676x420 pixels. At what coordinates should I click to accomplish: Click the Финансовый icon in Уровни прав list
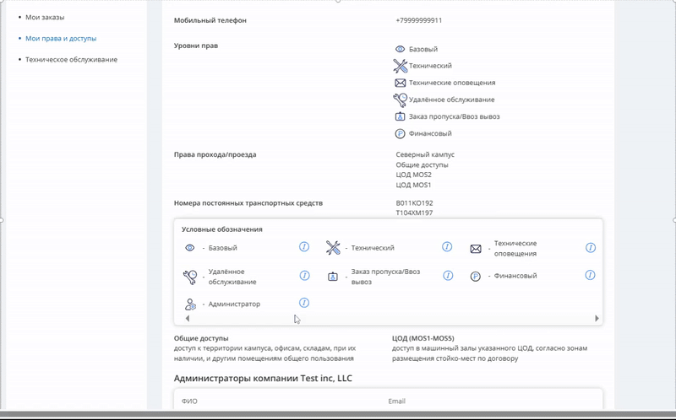click(x=401, y=133)
